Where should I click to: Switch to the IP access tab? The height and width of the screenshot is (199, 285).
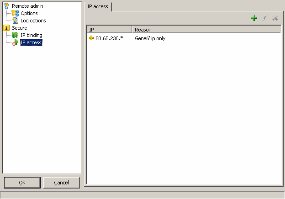[x=98, y=6]
